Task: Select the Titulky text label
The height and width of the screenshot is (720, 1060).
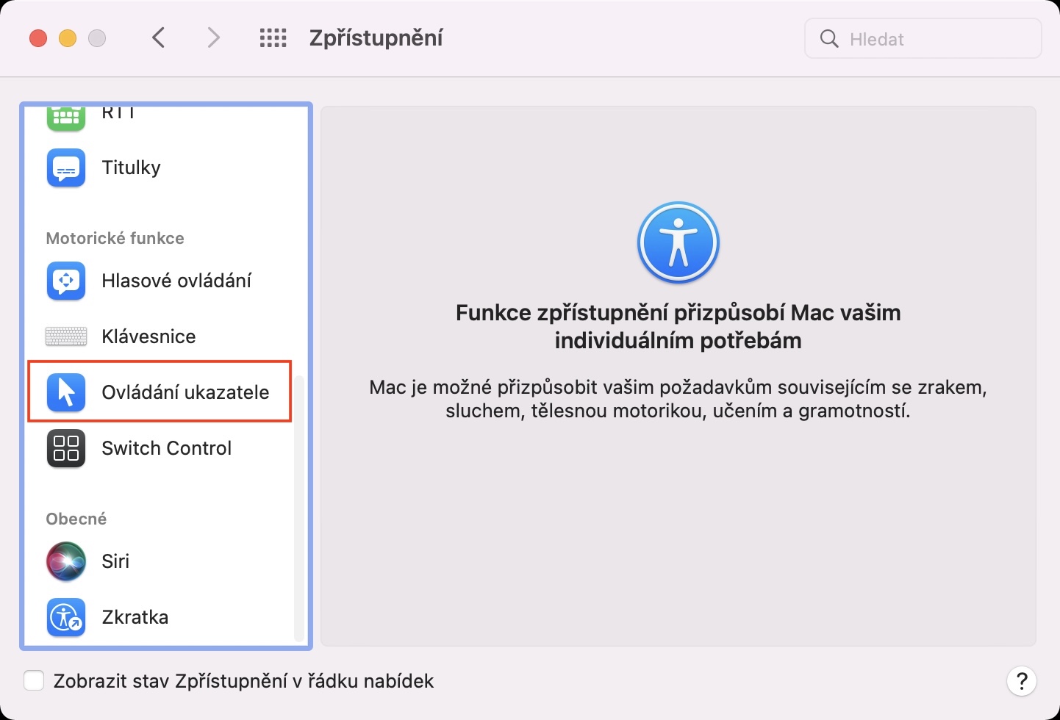Action: tap(131, 168)
